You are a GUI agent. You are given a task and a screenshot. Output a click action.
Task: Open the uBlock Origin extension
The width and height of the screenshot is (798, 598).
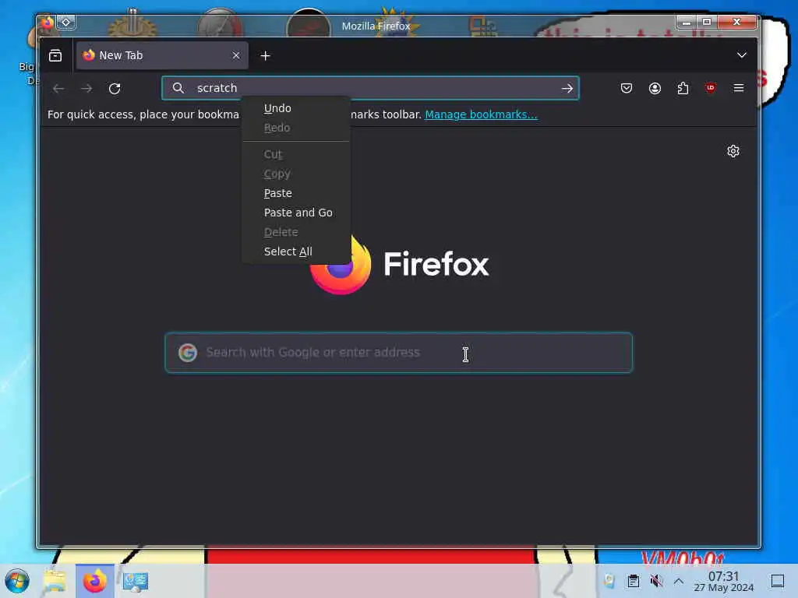(x=711, y=88)
